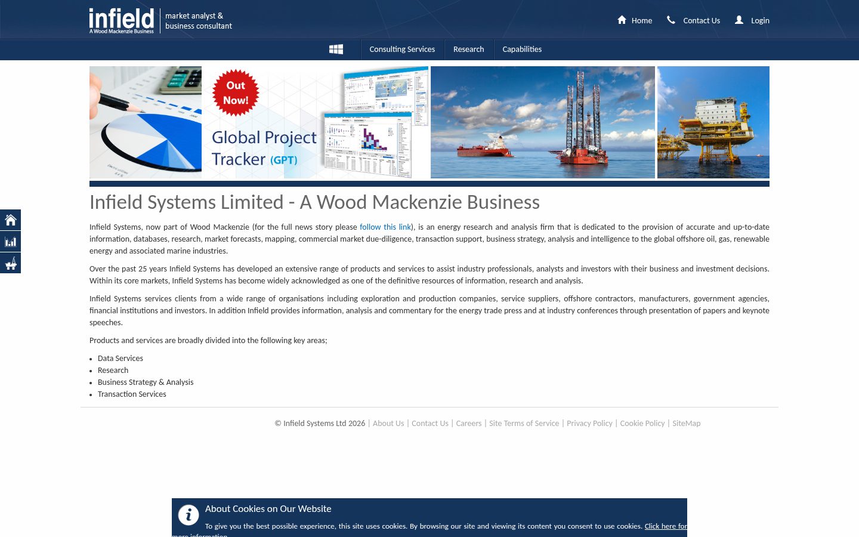Image resolution: width=859 pixels, height=537 pixels.
Task: Click 'Click here for' cookie info link
Action: [x=666, y=526]
